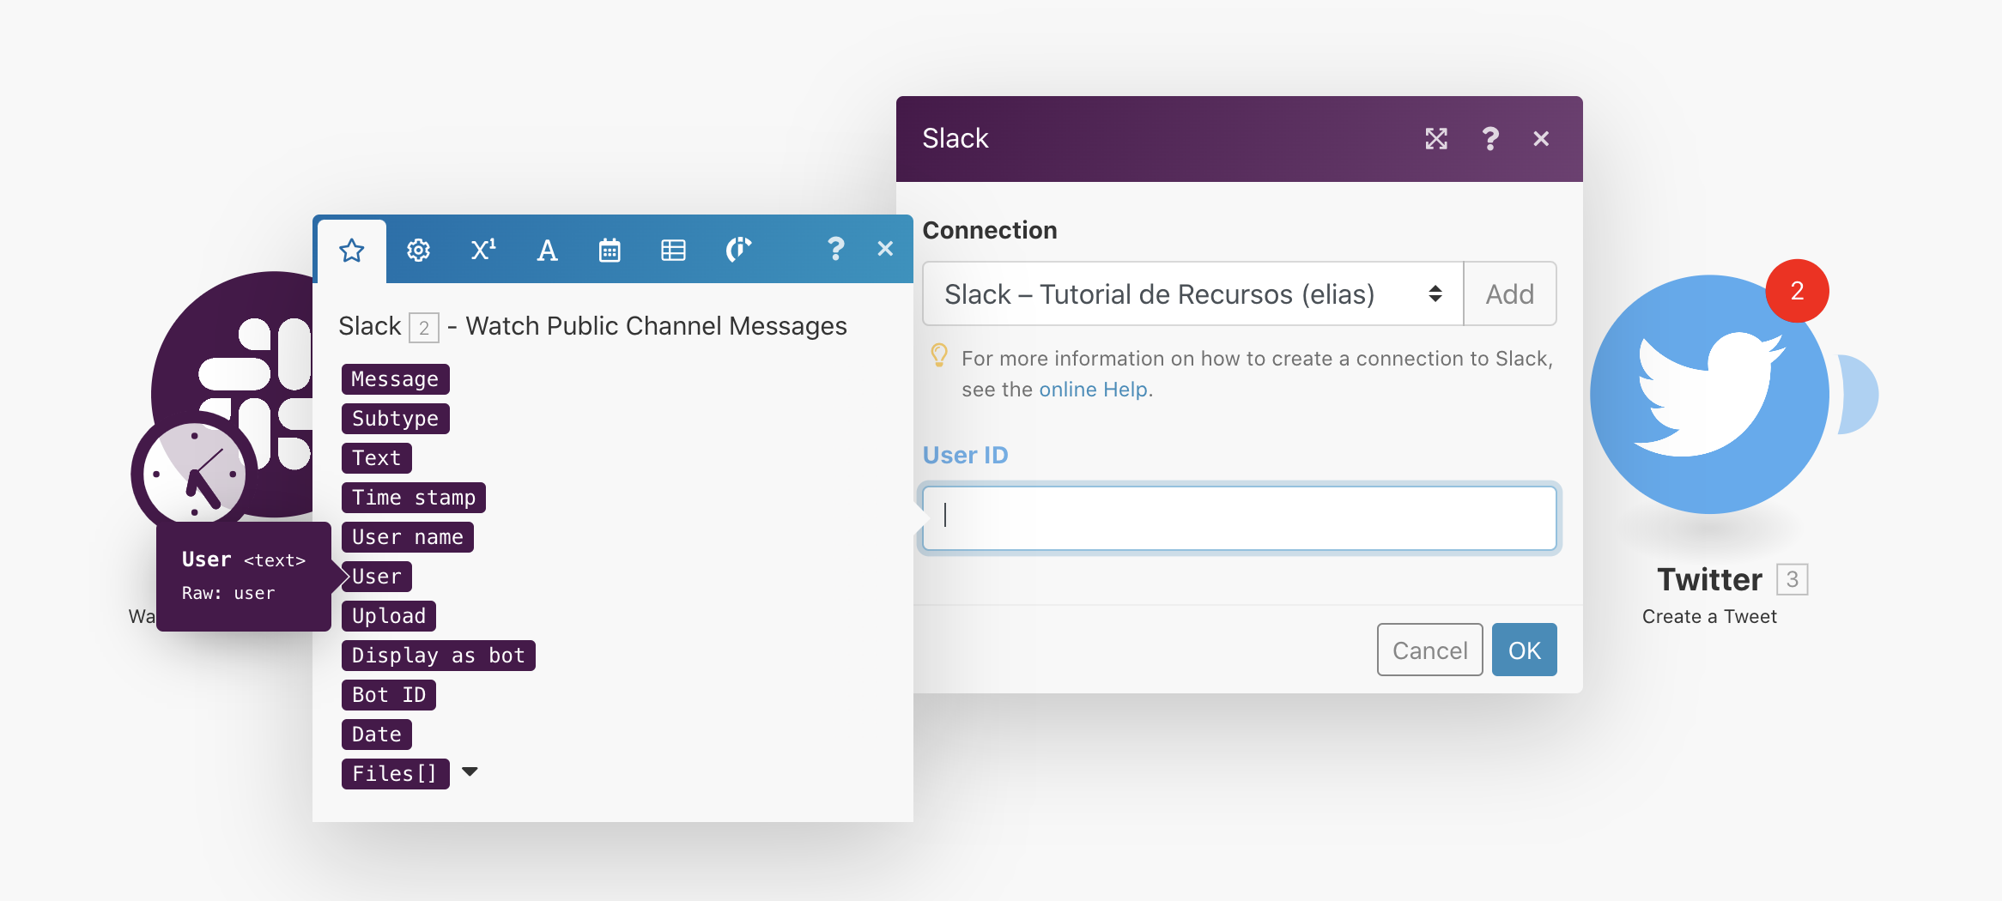
Task: Insert the User variable pill
Action: point(376,577)
